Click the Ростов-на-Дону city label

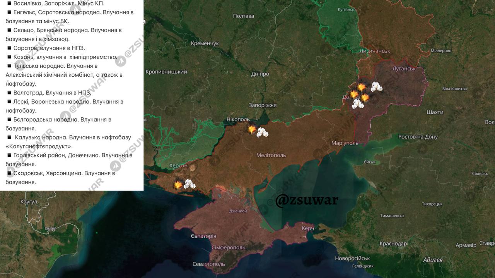(x=418, y=137)
